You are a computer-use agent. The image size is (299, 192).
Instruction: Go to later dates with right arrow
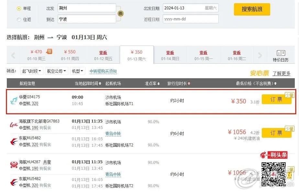click(x=260, y=55)
